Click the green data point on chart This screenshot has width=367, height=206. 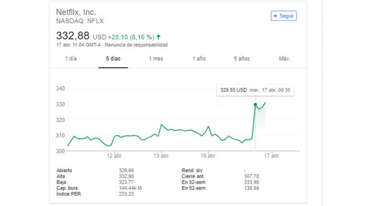(255, 105)
